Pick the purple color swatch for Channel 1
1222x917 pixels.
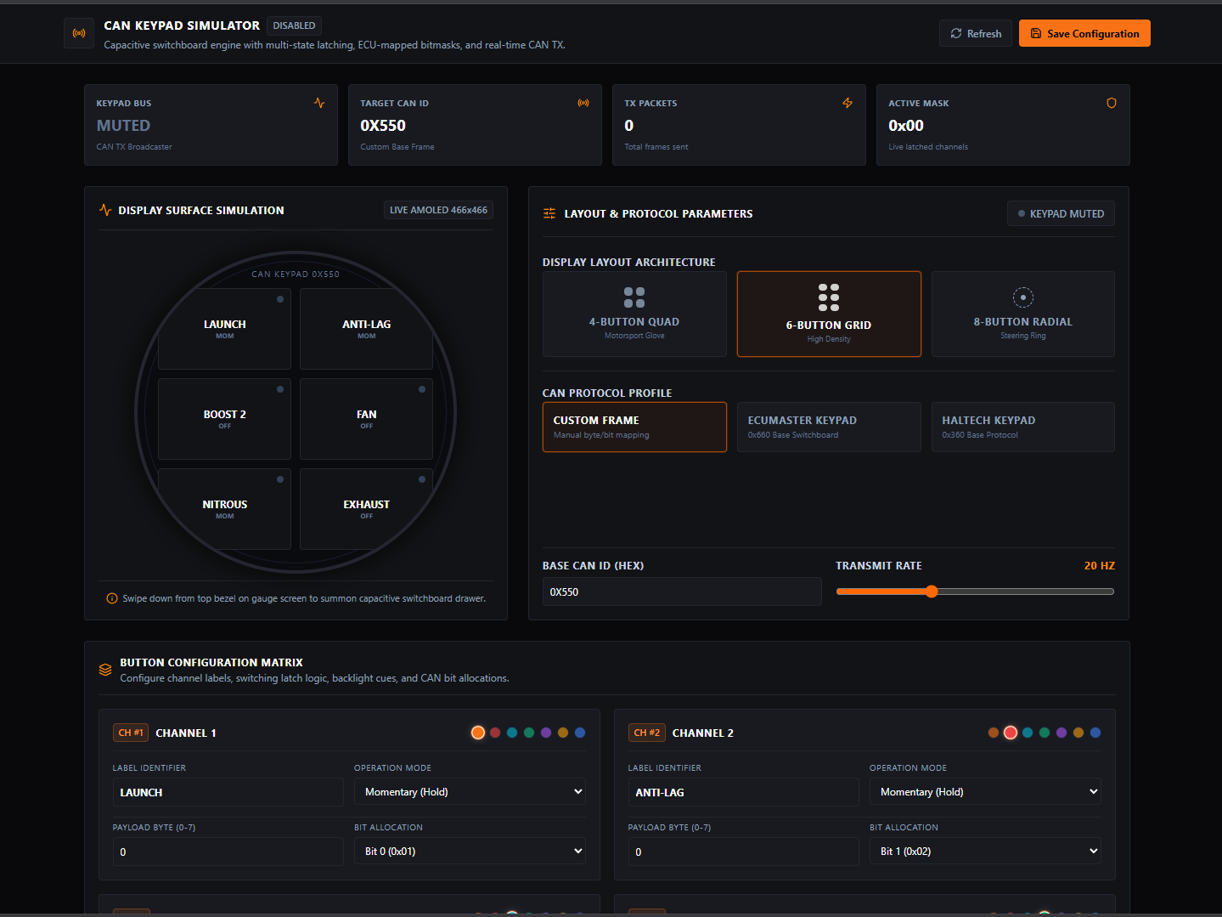pos(546,733)
